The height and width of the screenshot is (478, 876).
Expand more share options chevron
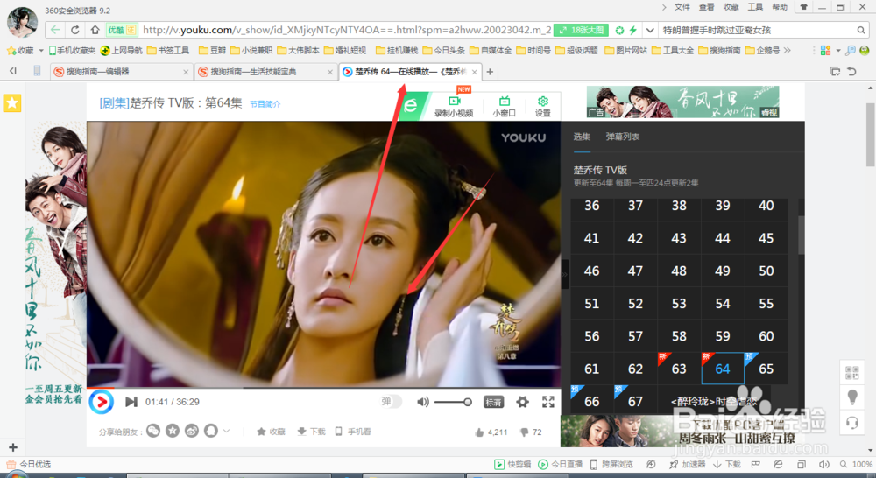[x=226, y=431]
